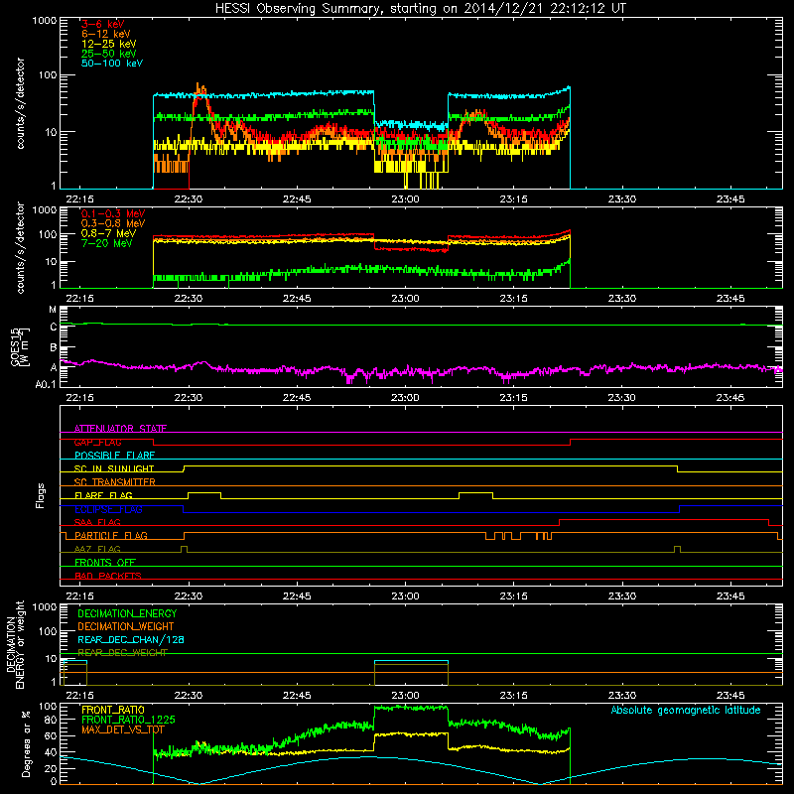Click the 0.8-7 MeV legend label

point(108,233)
